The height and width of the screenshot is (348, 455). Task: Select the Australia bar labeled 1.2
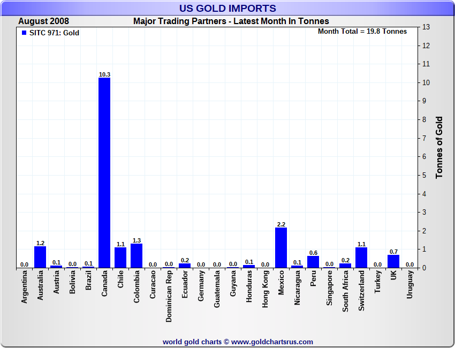coord(40,256)
